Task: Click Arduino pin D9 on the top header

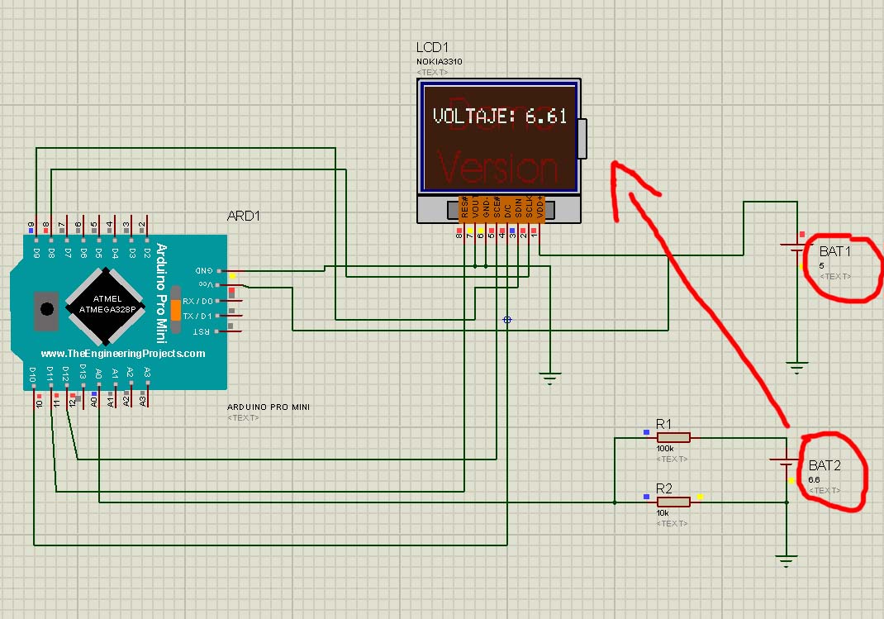Action: [36, 240]
